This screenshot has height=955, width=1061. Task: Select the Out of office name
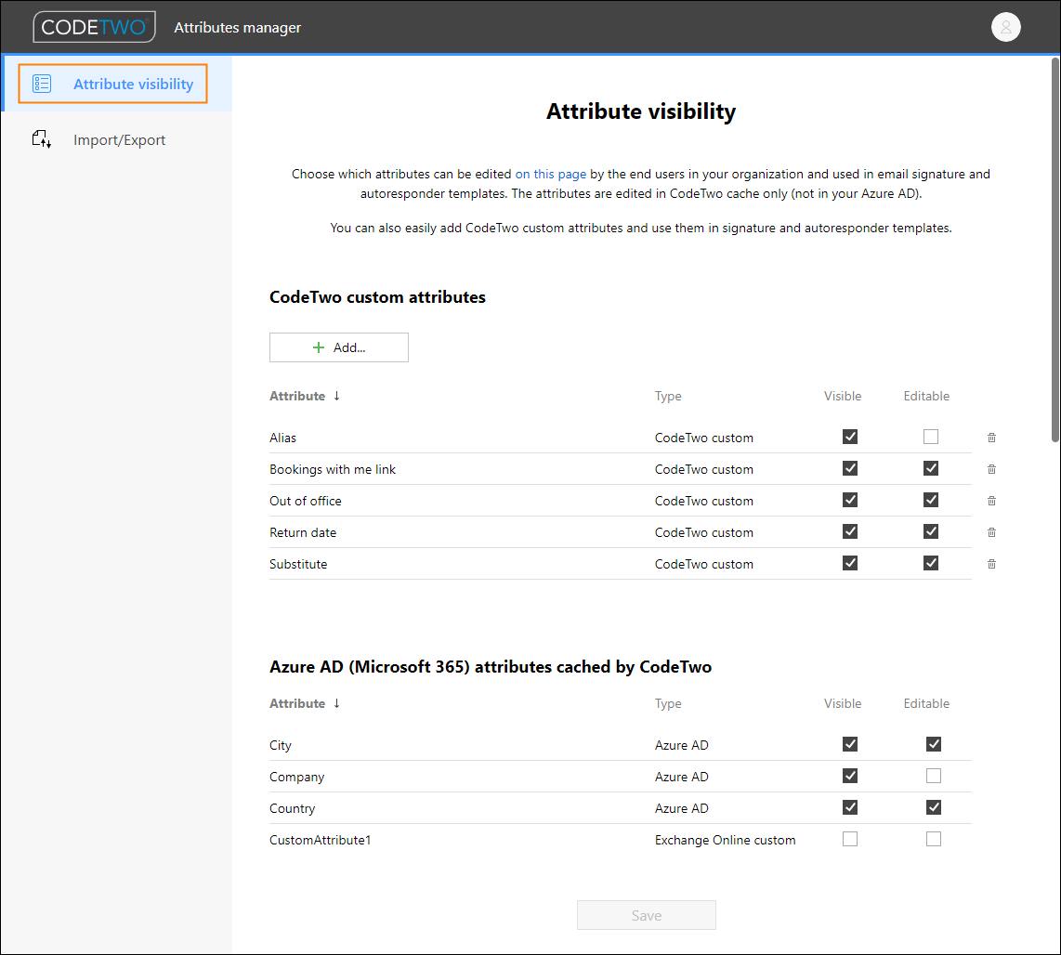(x=305, y=501)
